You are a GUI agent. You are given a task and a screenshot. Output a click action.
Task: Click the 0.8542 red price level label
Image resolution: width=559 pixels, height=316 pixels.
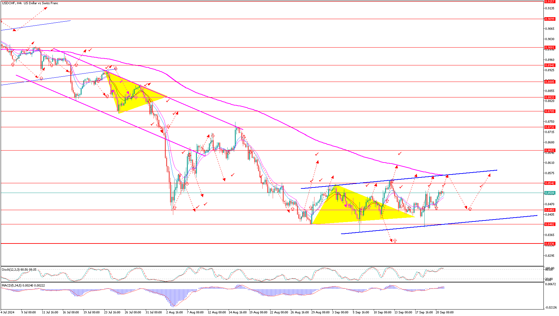pyautogui.click(x=550, y=183)
